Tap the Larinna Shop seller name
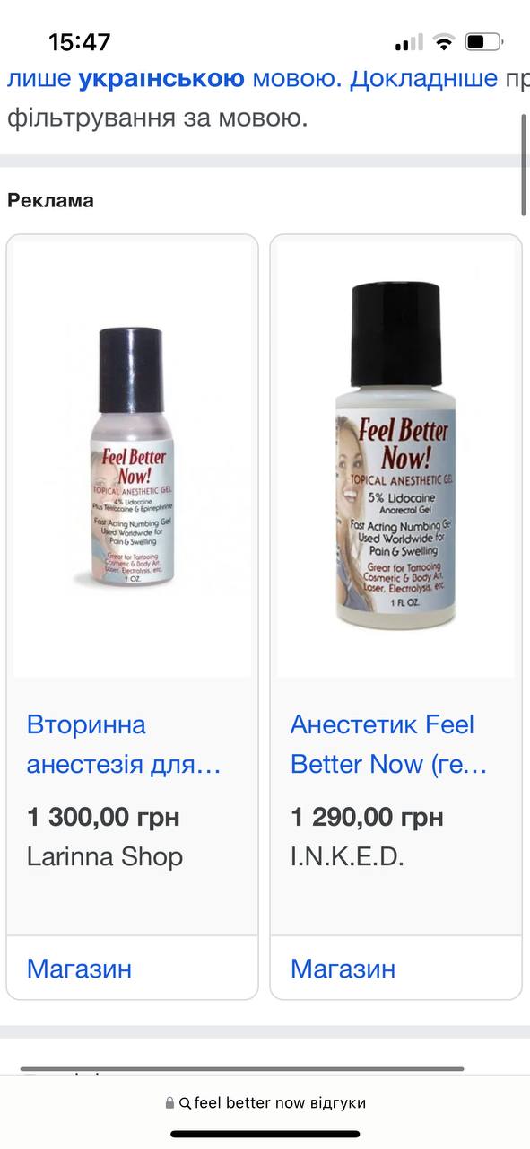Viewport: 530px width, 1149px height. point(105,856)
